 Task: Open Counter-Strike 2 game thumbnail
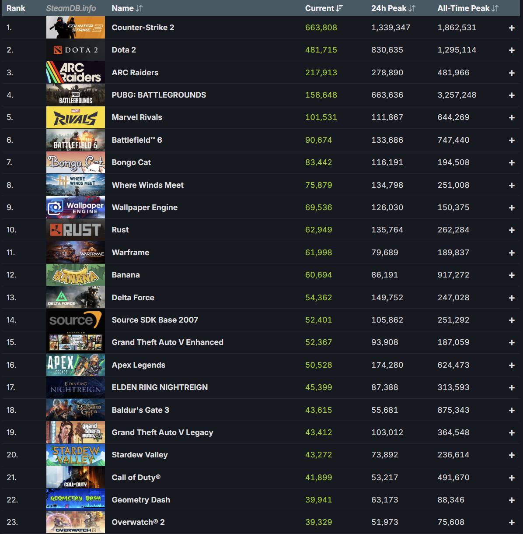[x=76, y=28]
